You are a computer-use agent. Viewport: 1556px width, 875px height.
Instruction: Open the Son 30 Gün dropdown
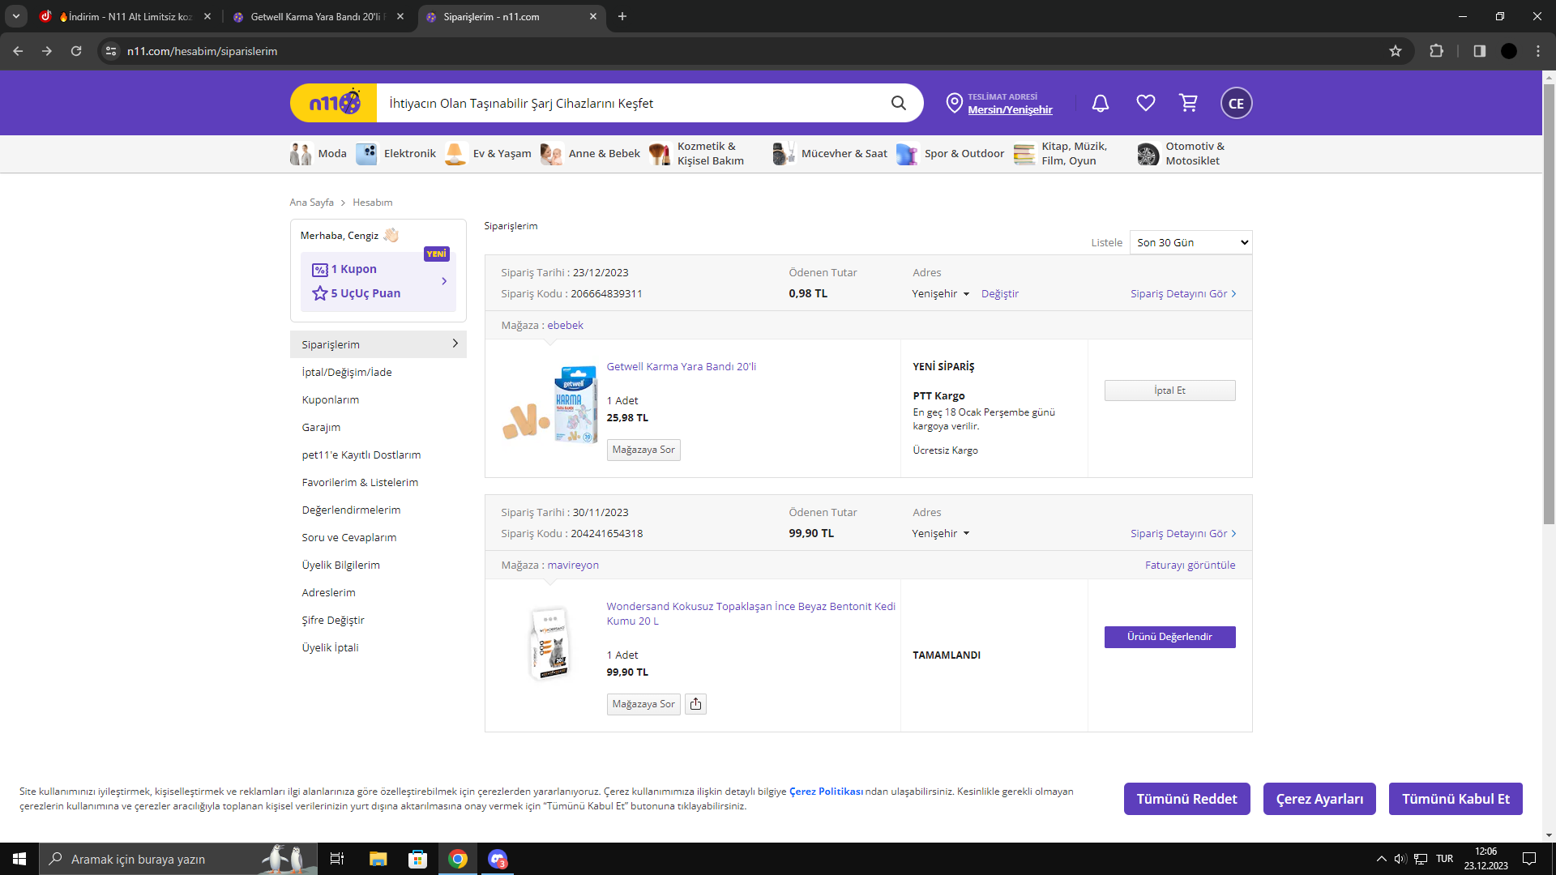click(1191, 242)
